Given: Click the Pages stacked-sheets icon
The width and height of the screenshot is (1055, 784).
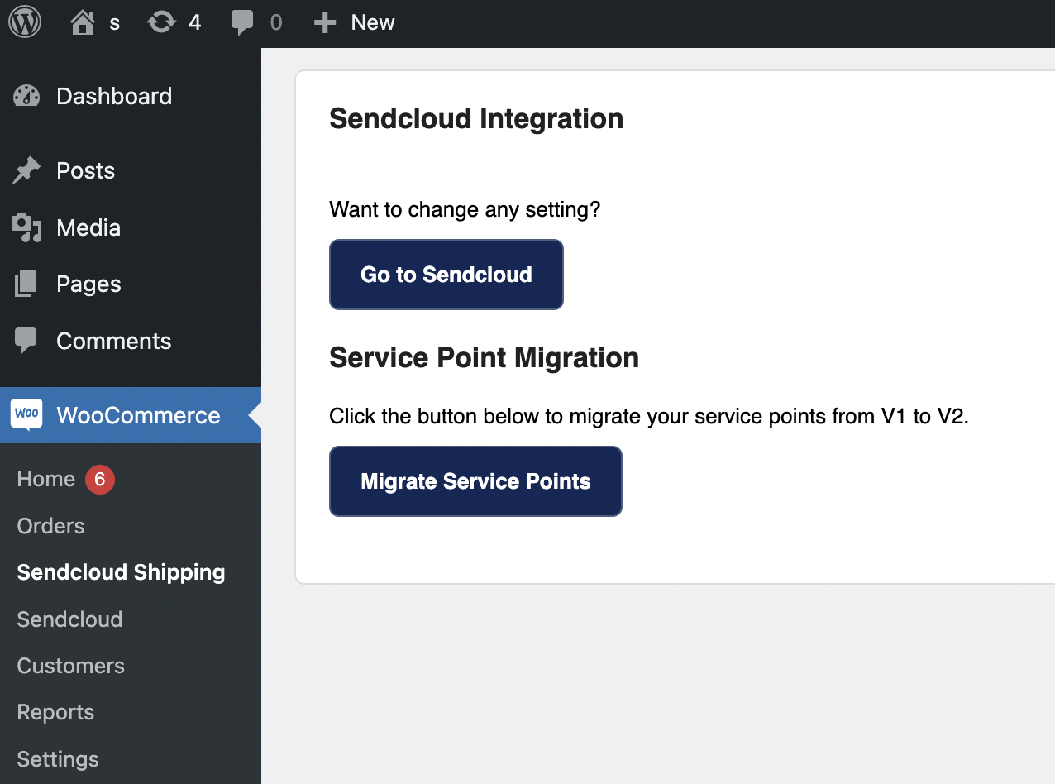Looking at the screenshot, I should tap(26, 284).
